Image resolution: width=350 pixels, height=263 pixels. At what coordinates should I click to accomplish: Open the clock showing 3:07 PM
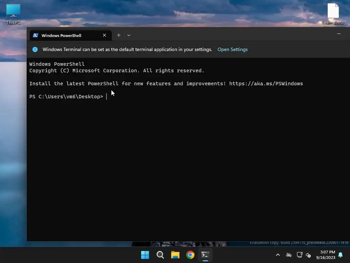(326, 255)
